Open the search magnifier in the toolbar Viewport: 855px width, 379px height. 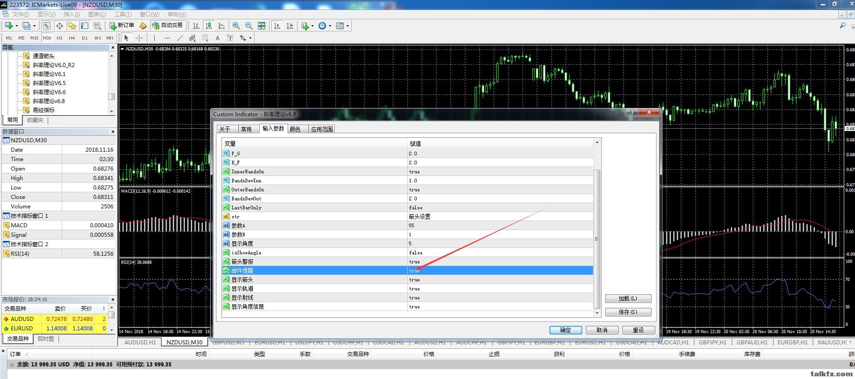tap(842, 26)
